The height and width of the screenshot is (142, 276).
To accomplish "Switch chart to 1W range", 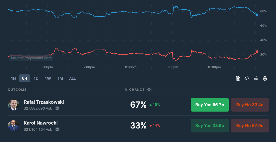I will point(48,78).
